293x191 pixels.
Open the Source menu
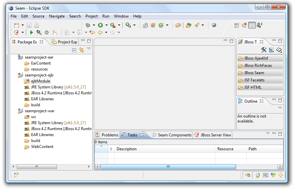coord(38,16)
